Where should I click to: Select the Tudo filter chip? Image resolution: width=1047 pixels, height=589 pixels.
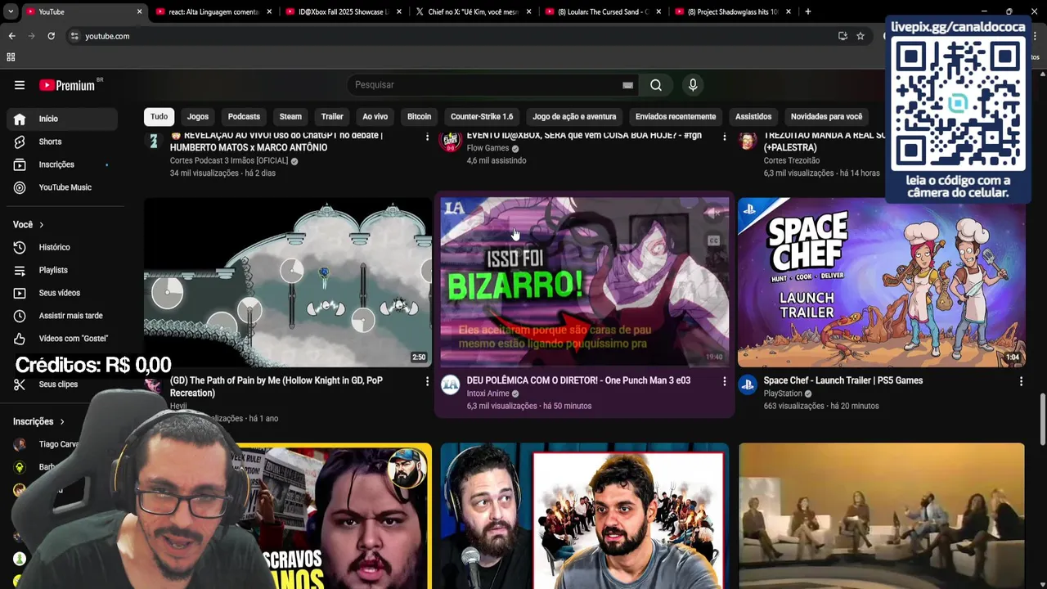(159, 116)
